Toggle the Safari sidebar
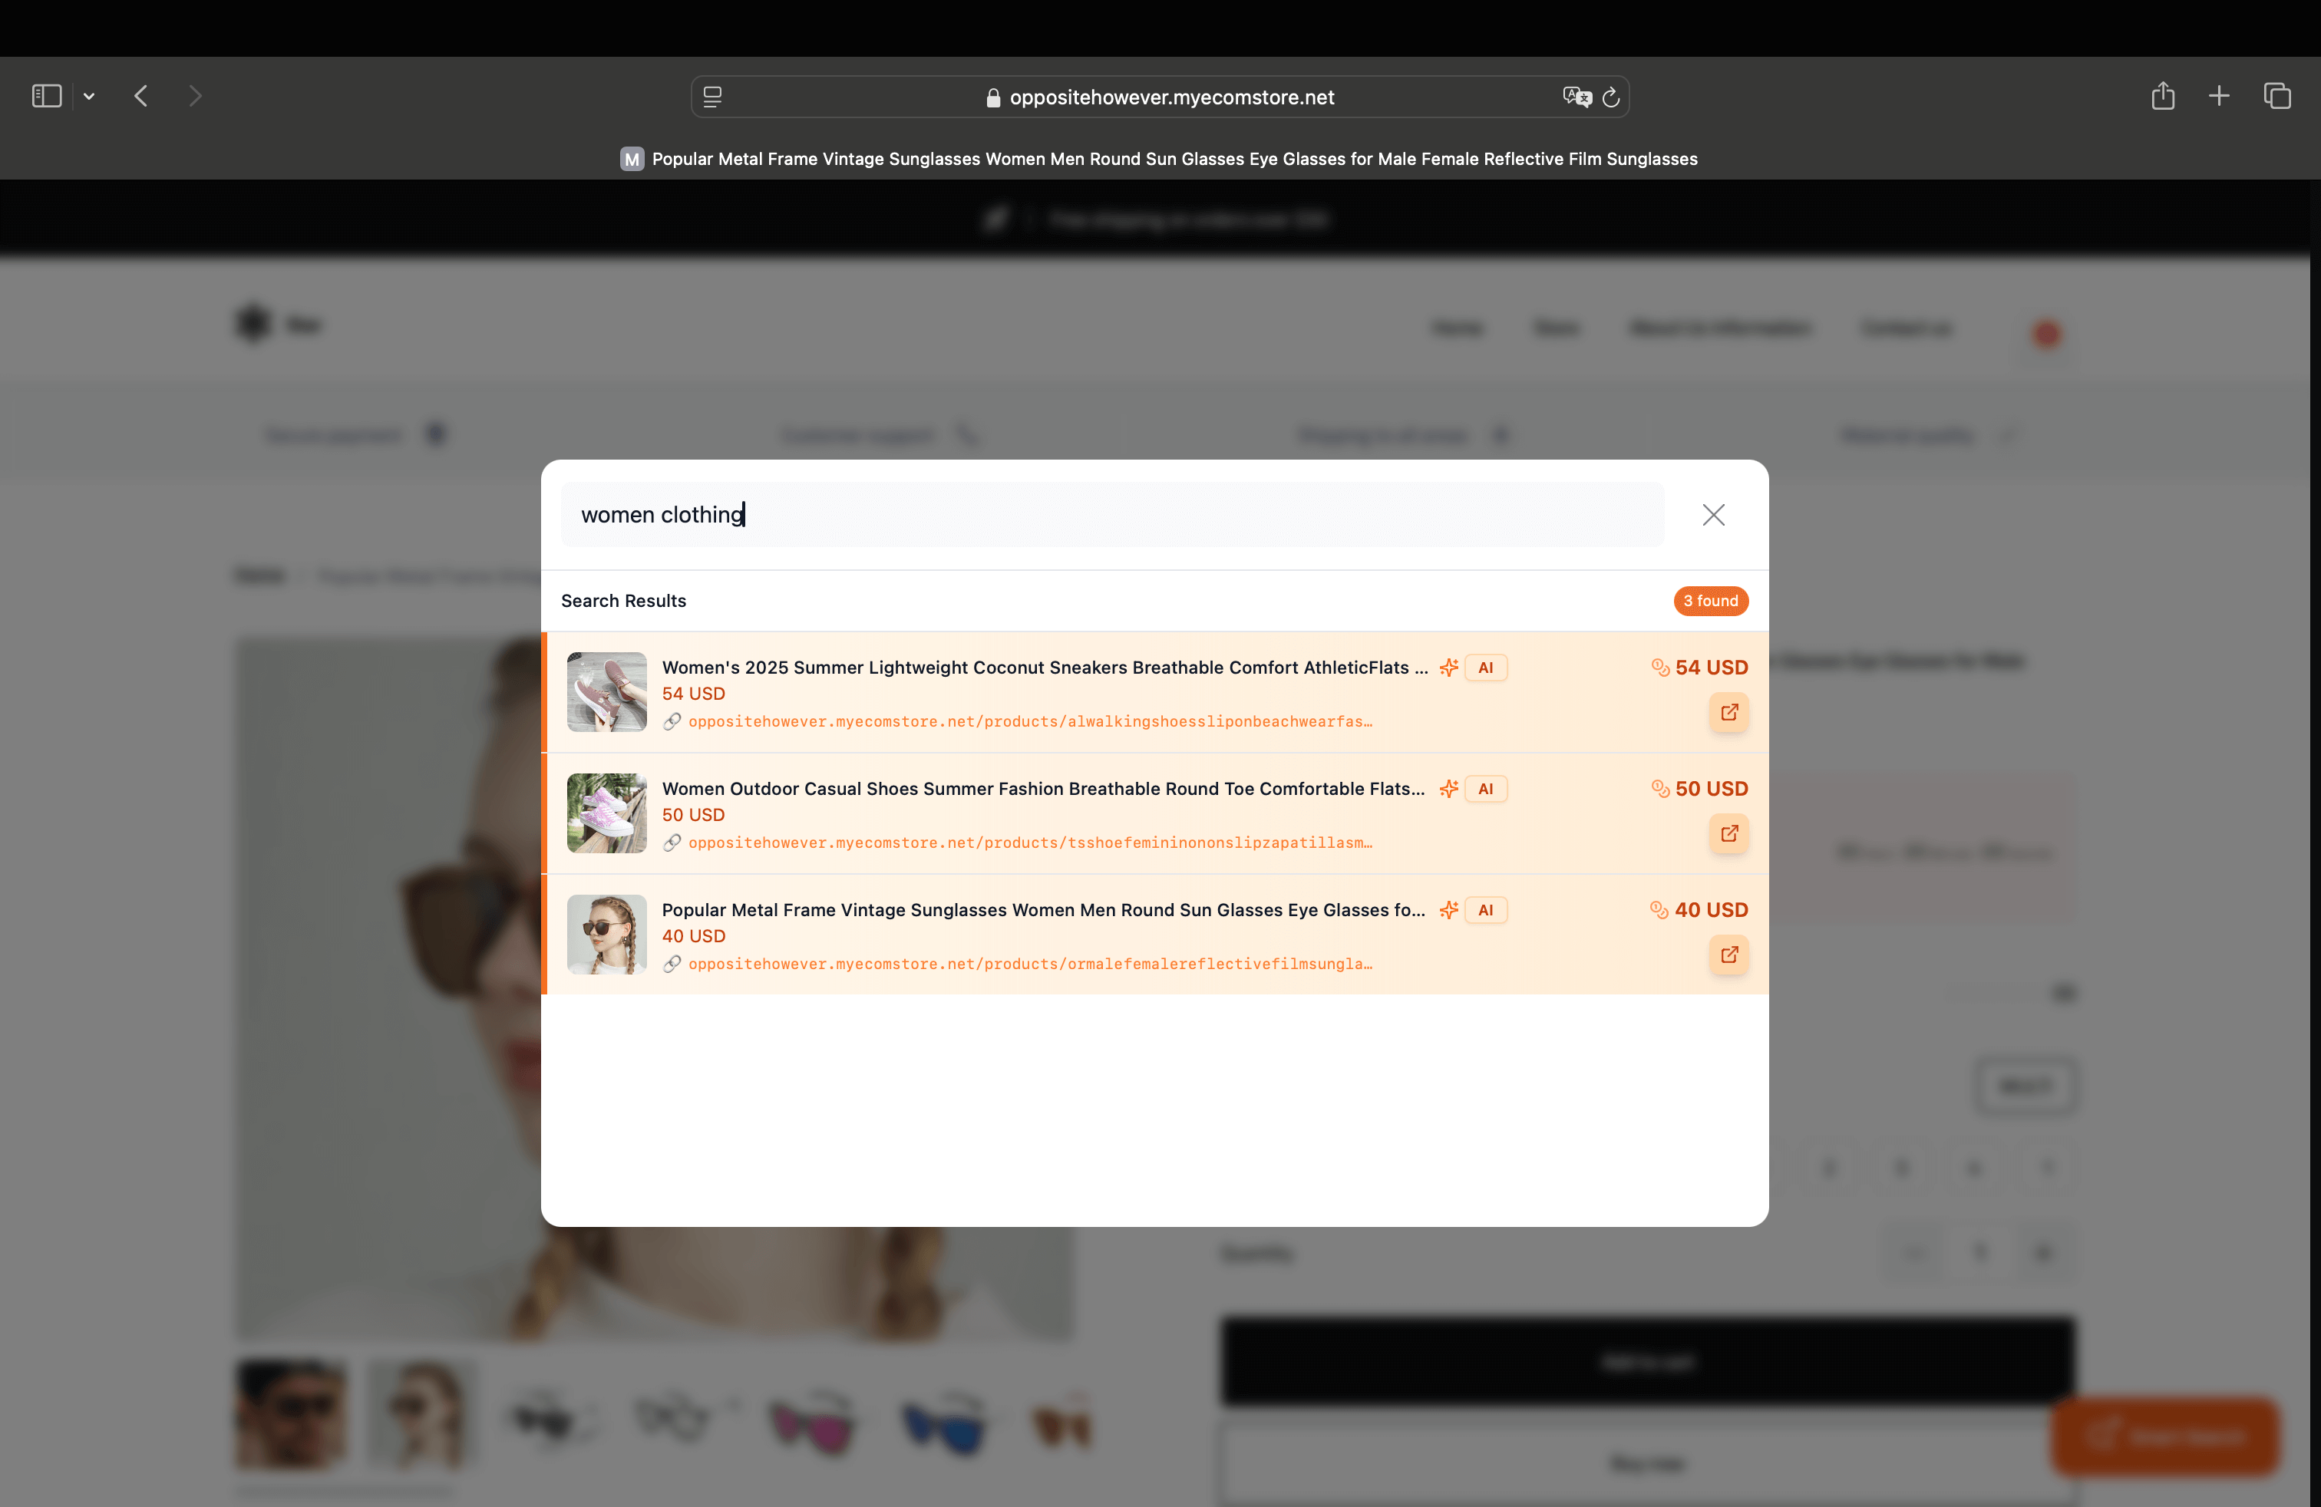 (x=47, y=95)
